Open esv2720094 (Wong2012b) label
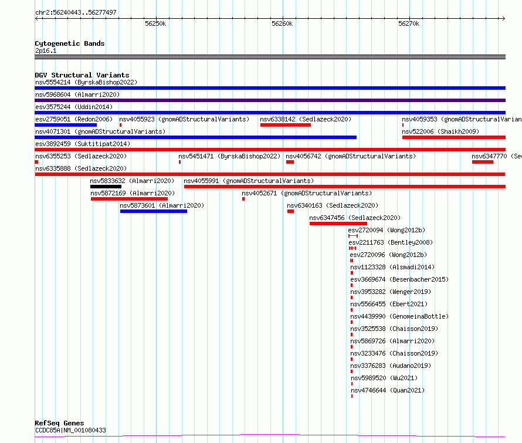 tap(387, 230)
